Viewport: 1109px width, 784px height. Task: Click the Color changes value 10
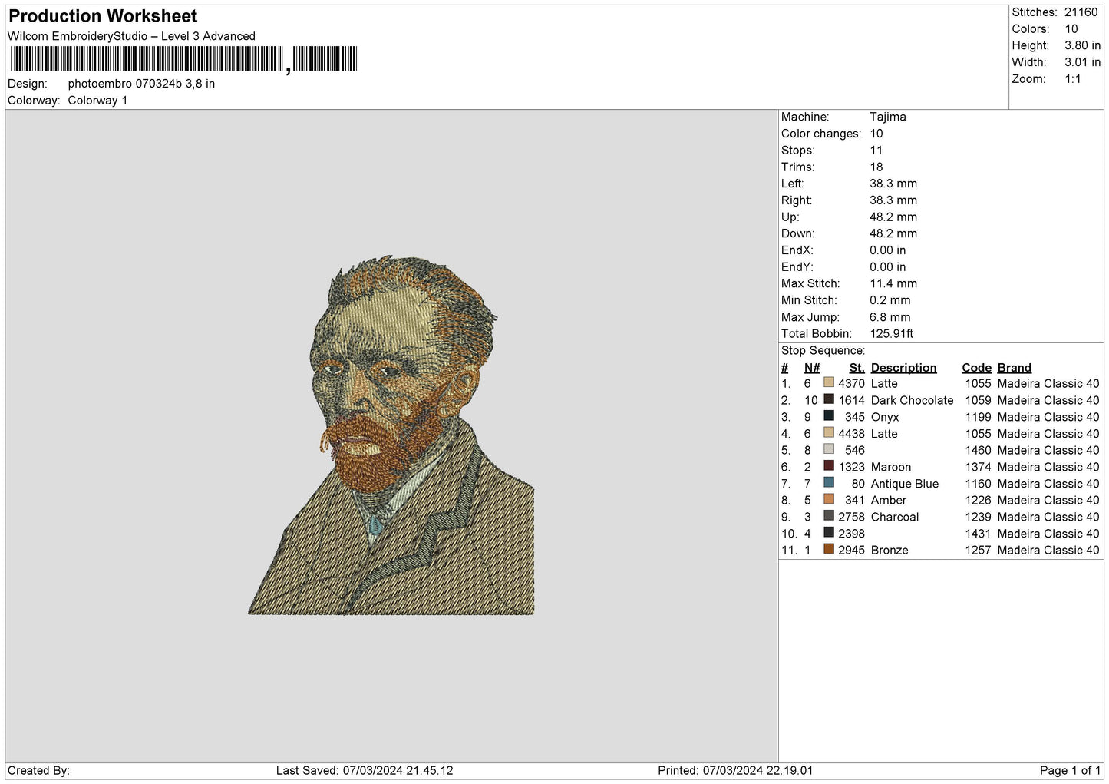pos(876,134)
